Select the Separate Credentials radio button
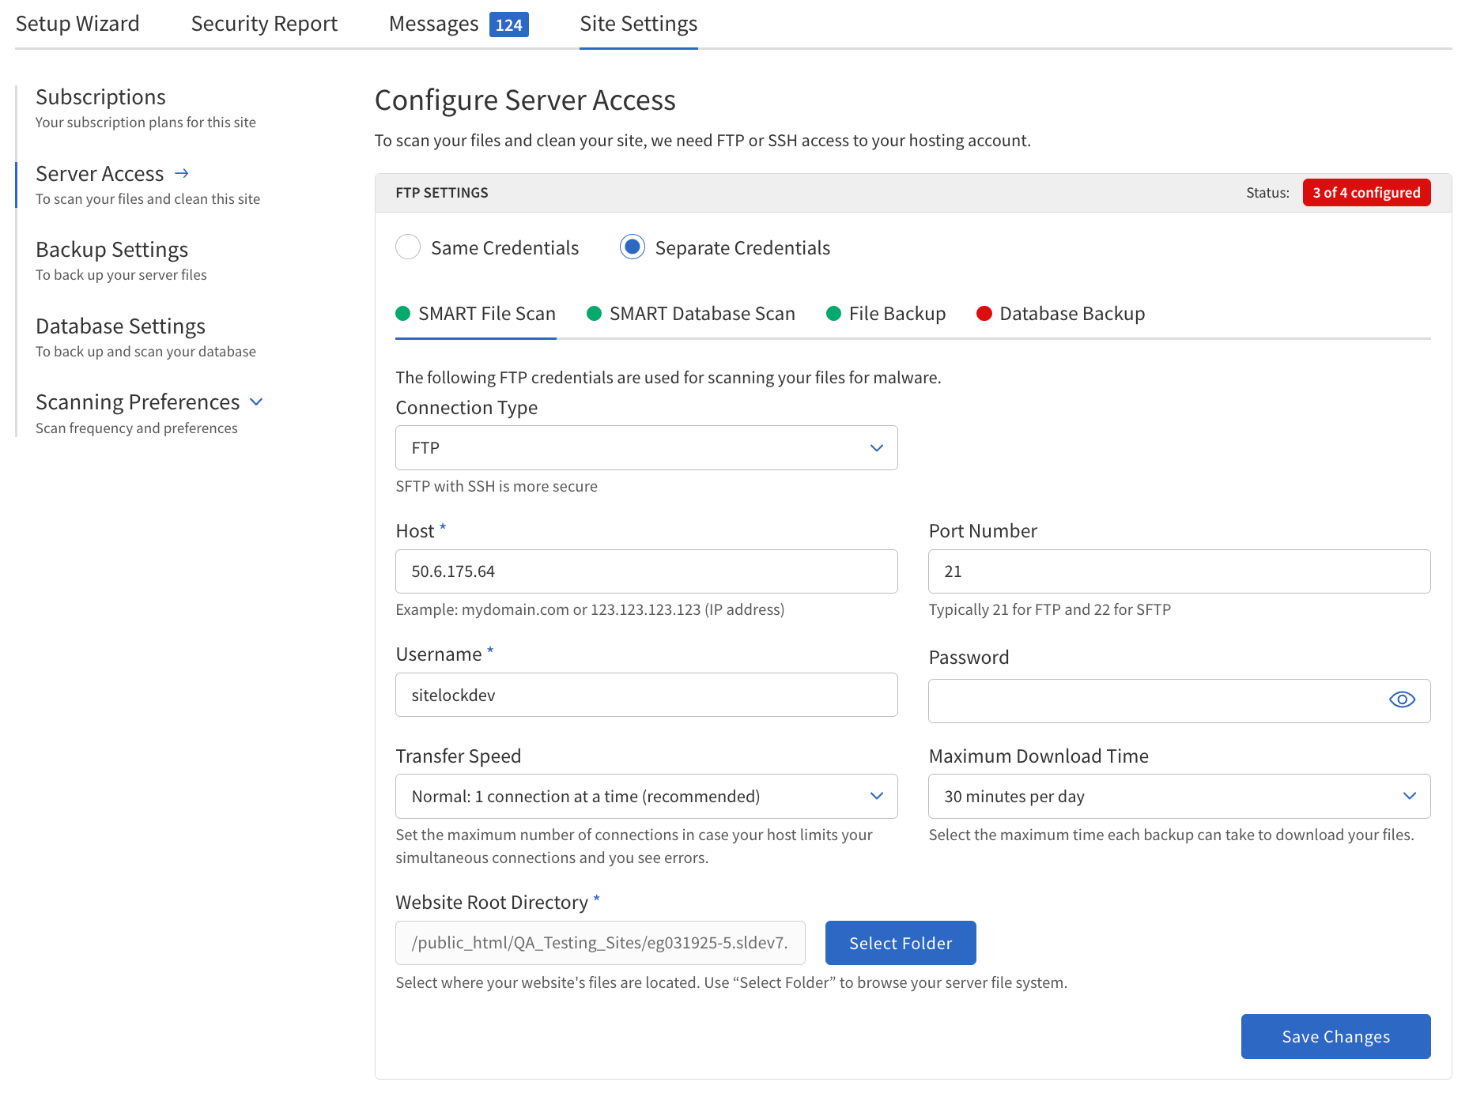The height and width of the screenshot is (1097, 1469). tap(633, 247)
